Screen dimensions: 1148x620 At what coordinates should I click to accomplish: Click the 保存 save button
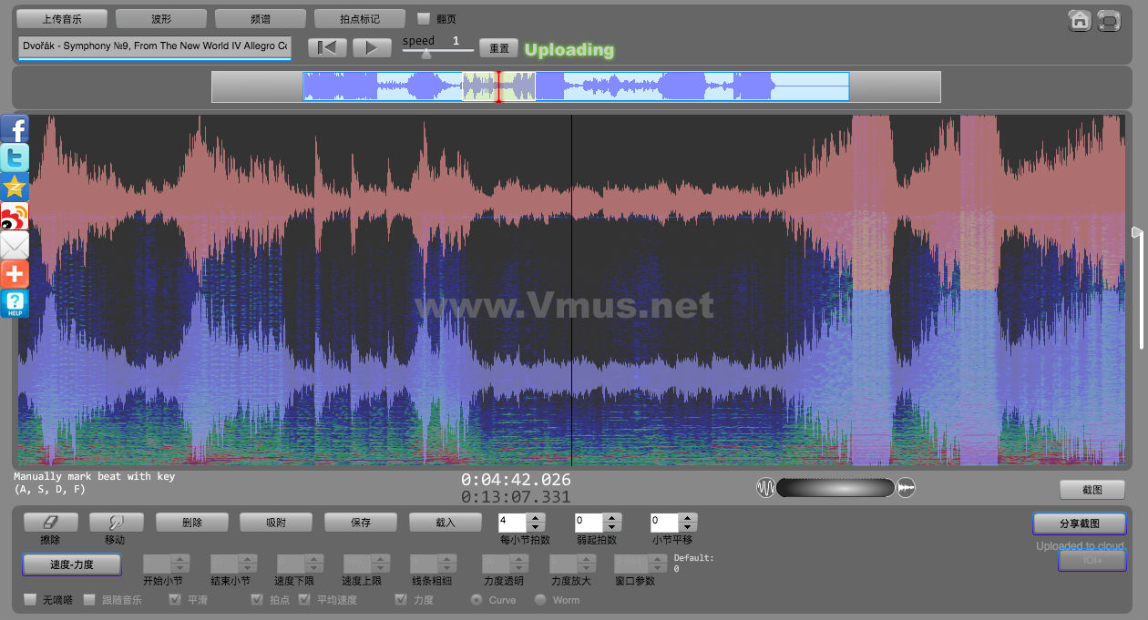pyautogui.click(x=361, y=523)
